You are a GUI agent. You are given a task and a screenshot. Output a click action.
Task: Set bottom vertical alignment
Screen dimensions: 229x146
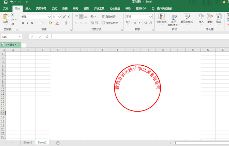click(86, 17)
